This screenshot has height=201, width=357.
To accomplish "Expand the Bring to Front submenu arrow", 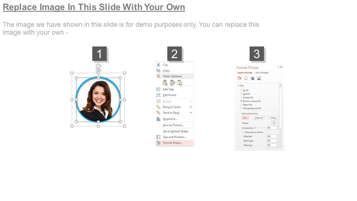I will pyautogui.click(x=191, y=107).
